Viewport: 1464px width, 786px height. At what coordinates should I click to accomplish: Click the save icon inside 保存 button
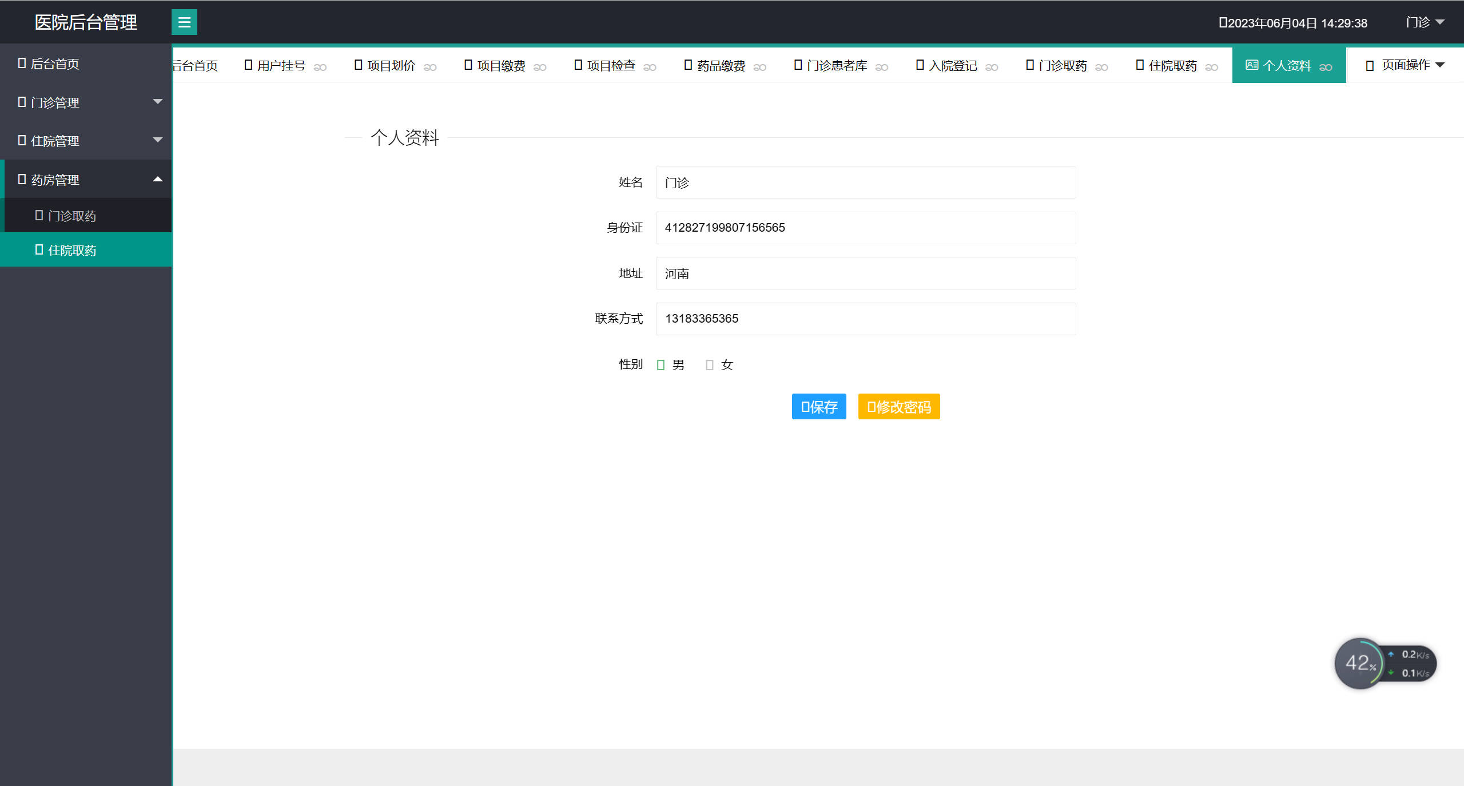tap(805, 407)
